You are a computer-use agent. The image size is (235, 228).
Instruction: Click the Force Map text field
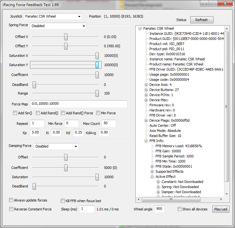point(79,104)
